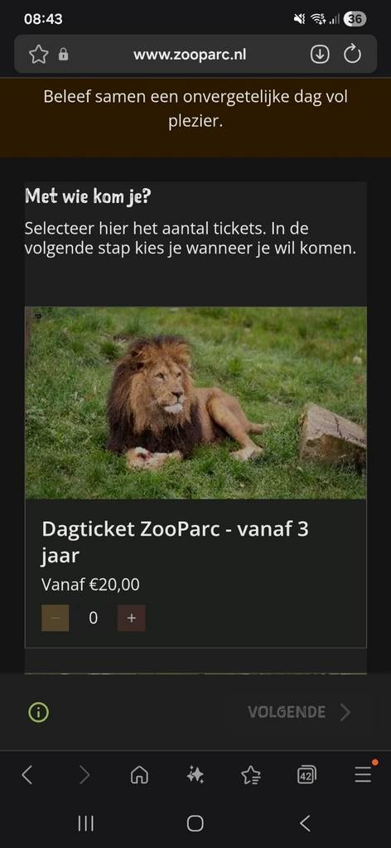Open the downloads icon in address bar
This screenshot has width=391, height=848.
pyautogui.click(x=320, y=54)
